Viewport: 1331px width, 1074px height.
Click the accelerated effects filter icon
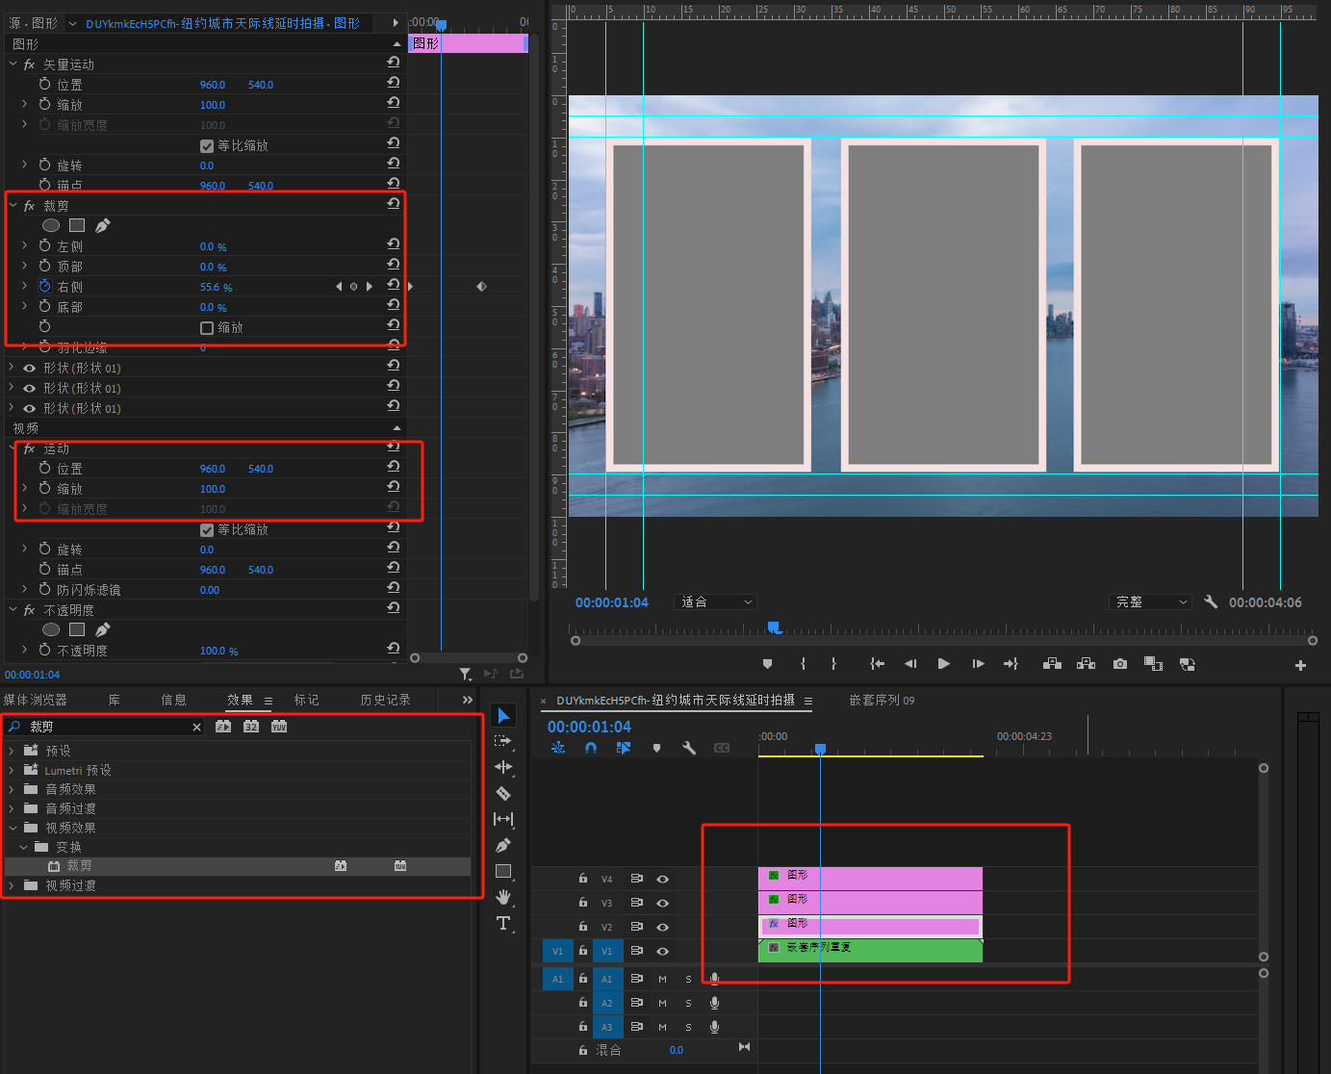click(223, 727)
